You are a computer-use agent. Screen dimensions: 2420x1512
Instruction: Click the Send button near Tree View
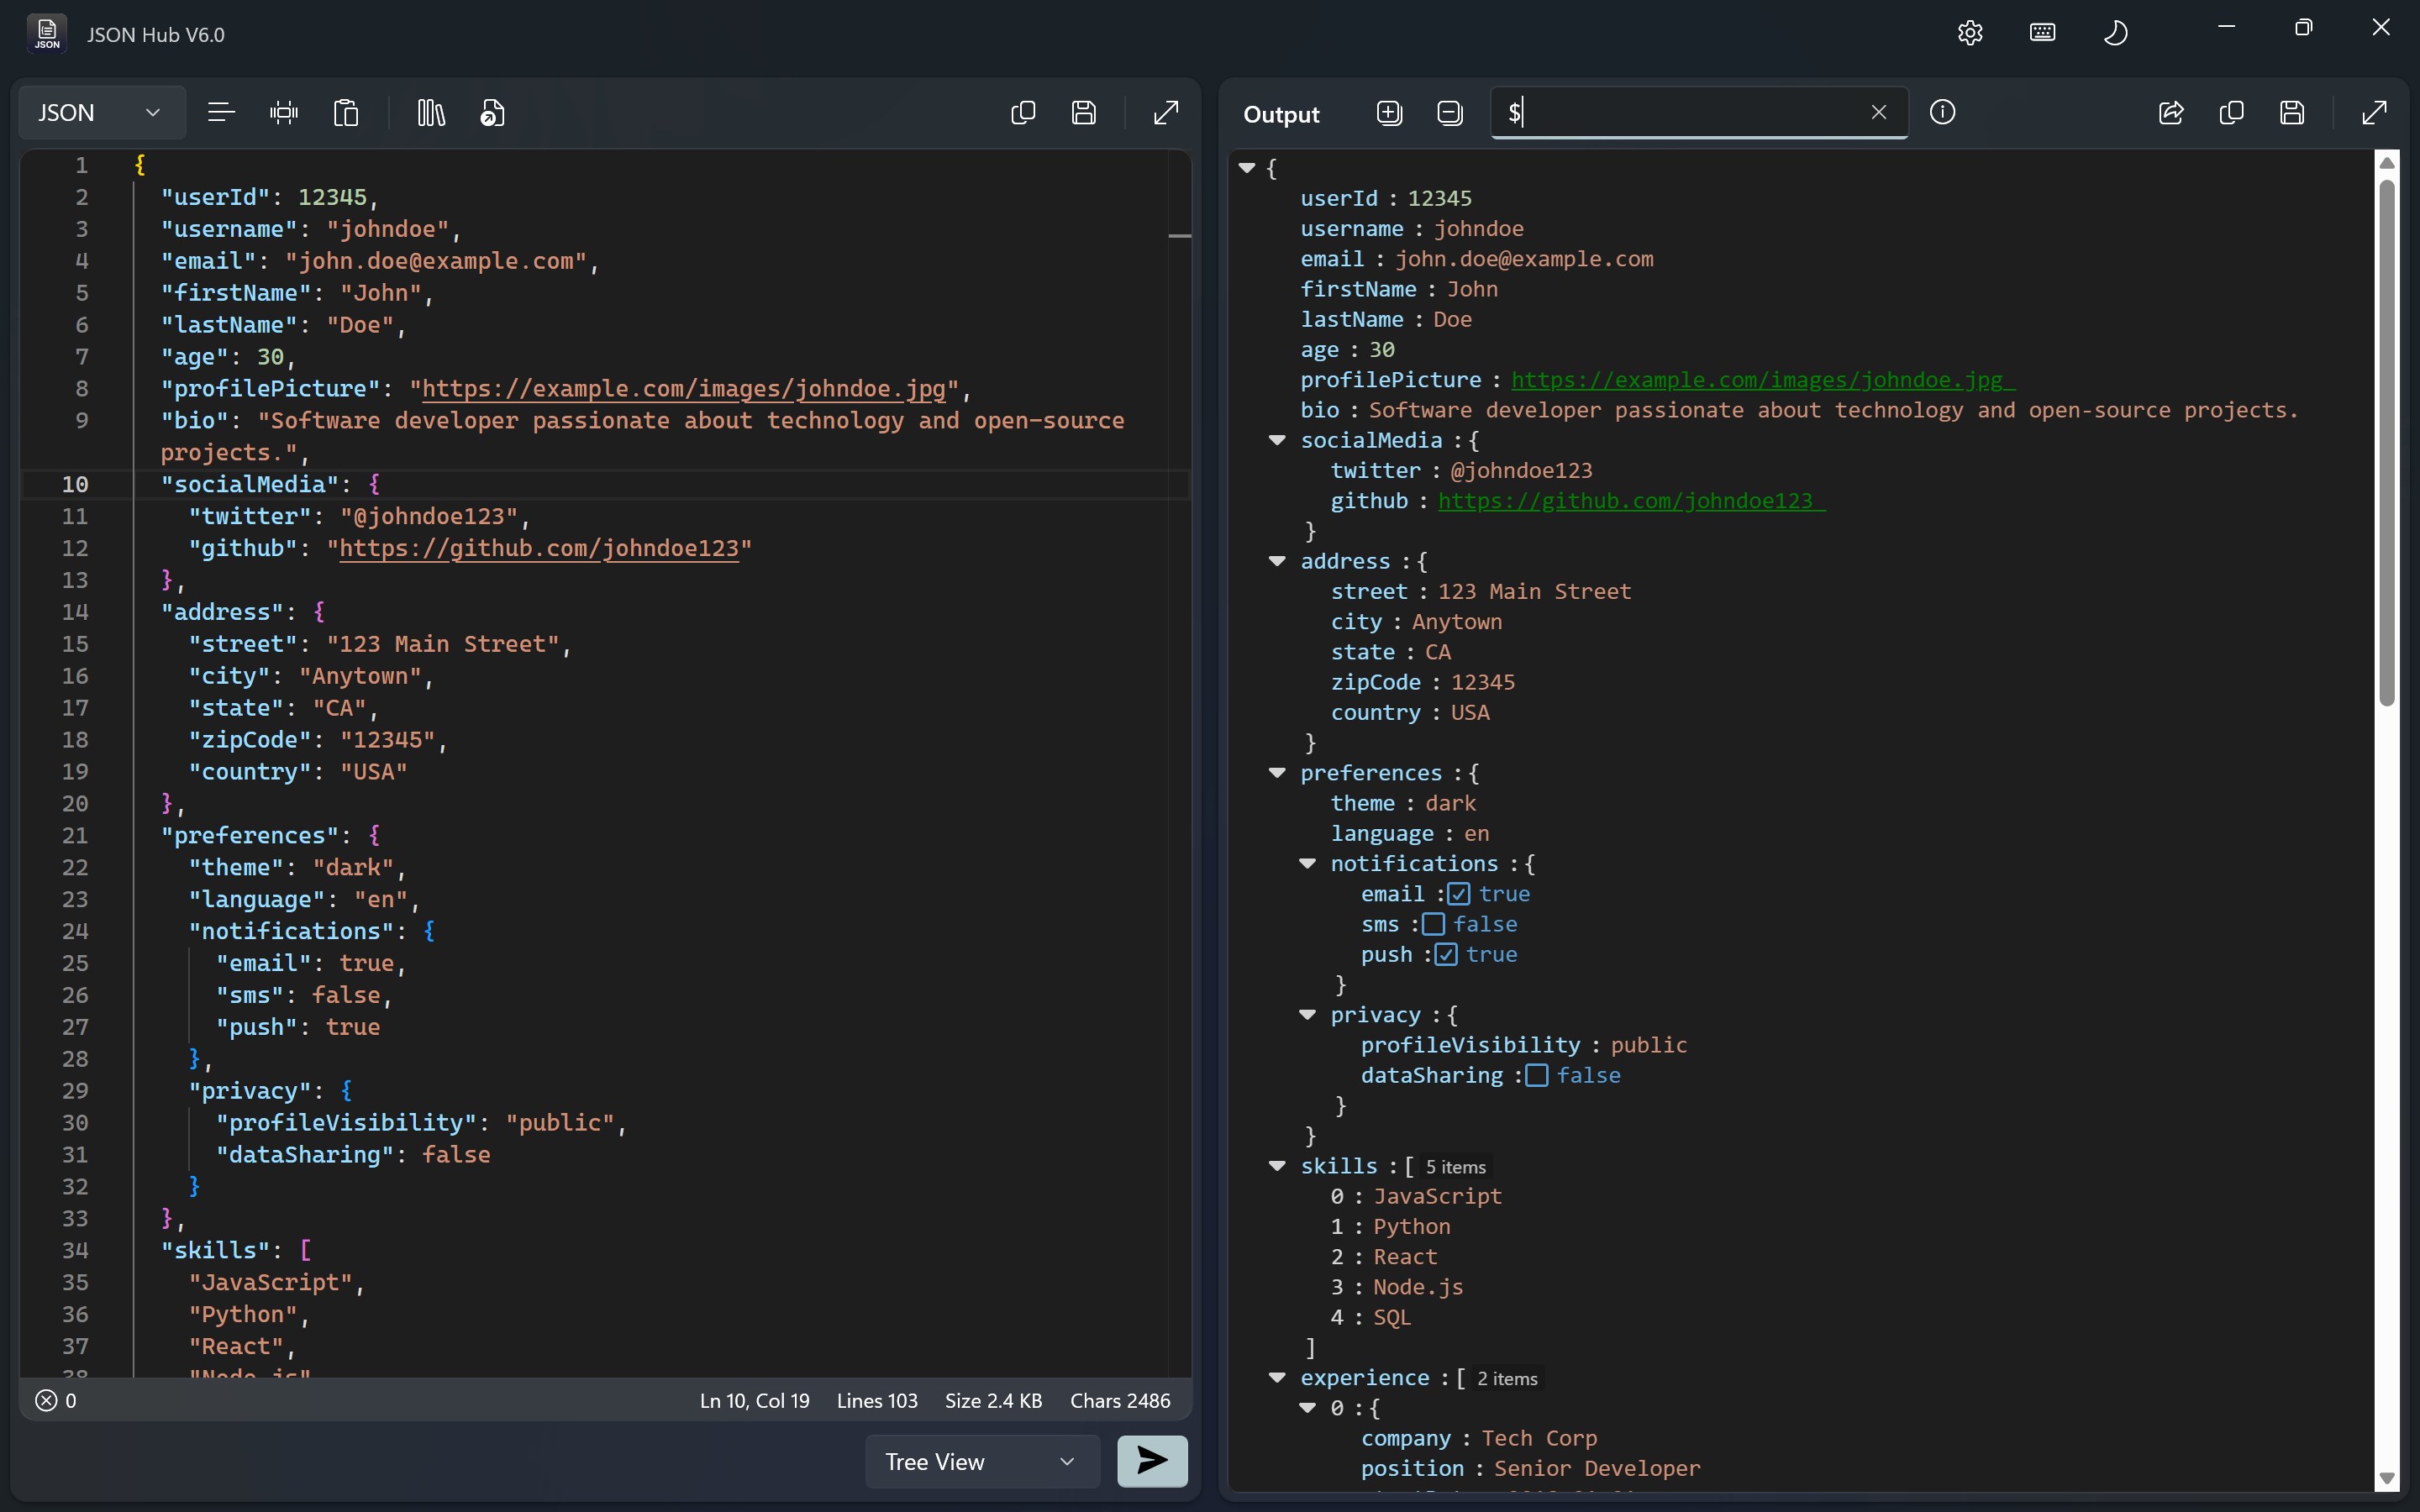(x=1152, y=1461)
